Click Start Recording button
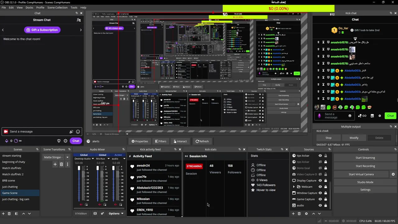Screen dimensions: 398x224 pos(365,166)
